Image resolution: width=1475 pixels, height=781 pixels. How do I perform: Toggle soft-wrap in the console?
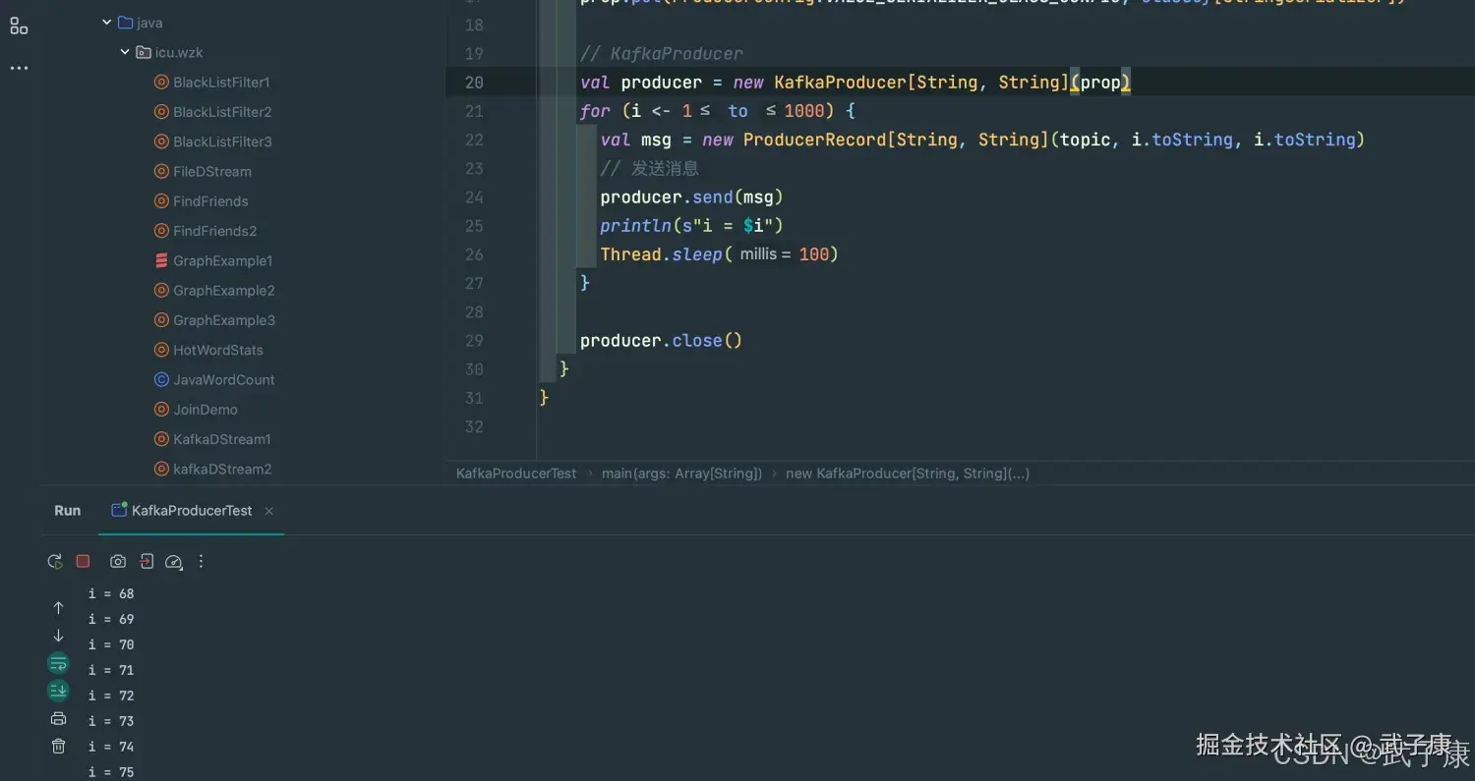click(x=58, y=663)
